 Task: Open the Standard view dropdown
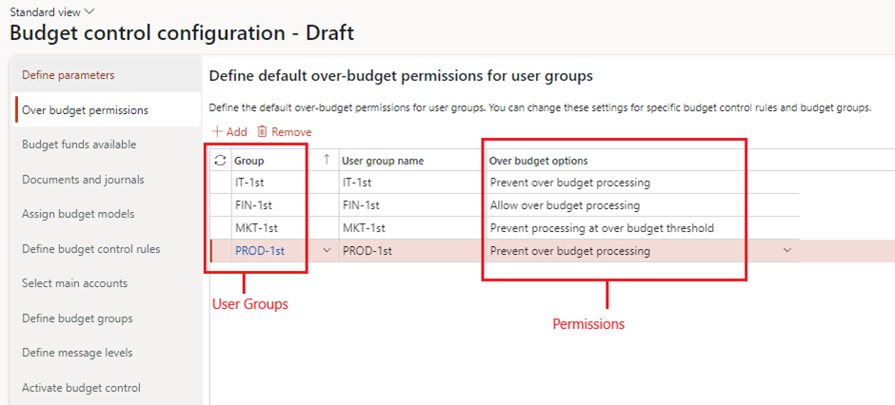coord(53,11)
